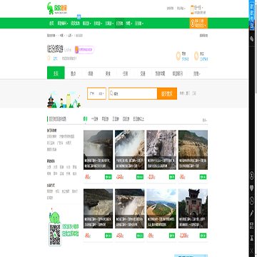
Task: Close the black sidebar with the X icon
Action: (252, 250)
